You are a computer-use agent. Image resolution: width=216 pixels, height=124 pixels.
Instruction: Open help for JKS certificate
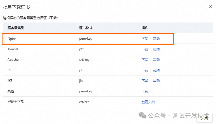tap(156, 81)
